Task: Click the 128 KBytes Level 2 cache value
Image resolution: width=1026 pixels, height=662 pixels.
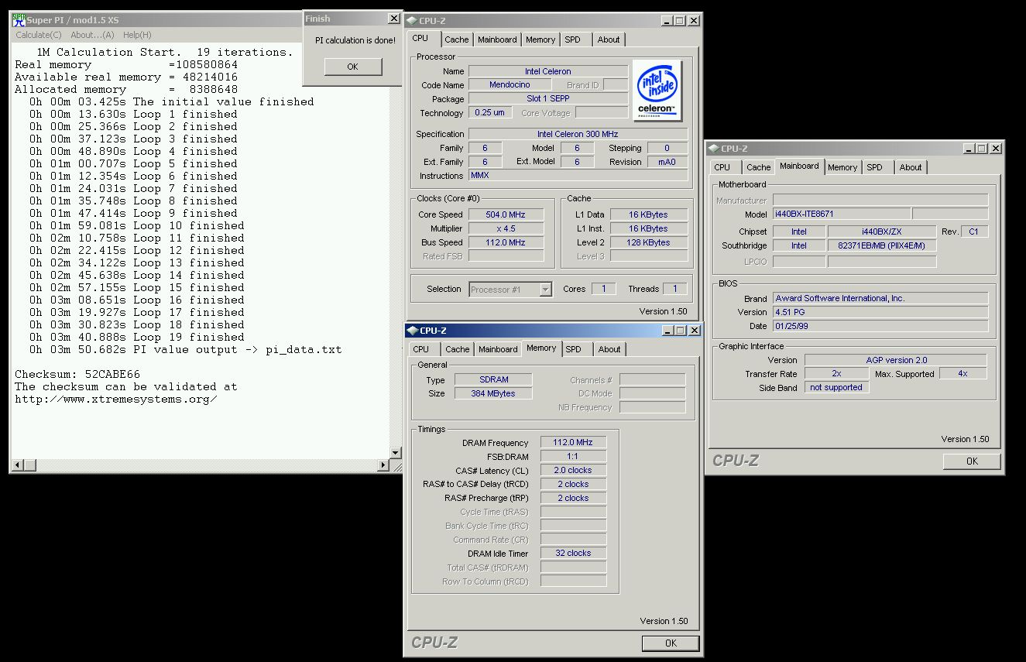Action: coord(649,242)
